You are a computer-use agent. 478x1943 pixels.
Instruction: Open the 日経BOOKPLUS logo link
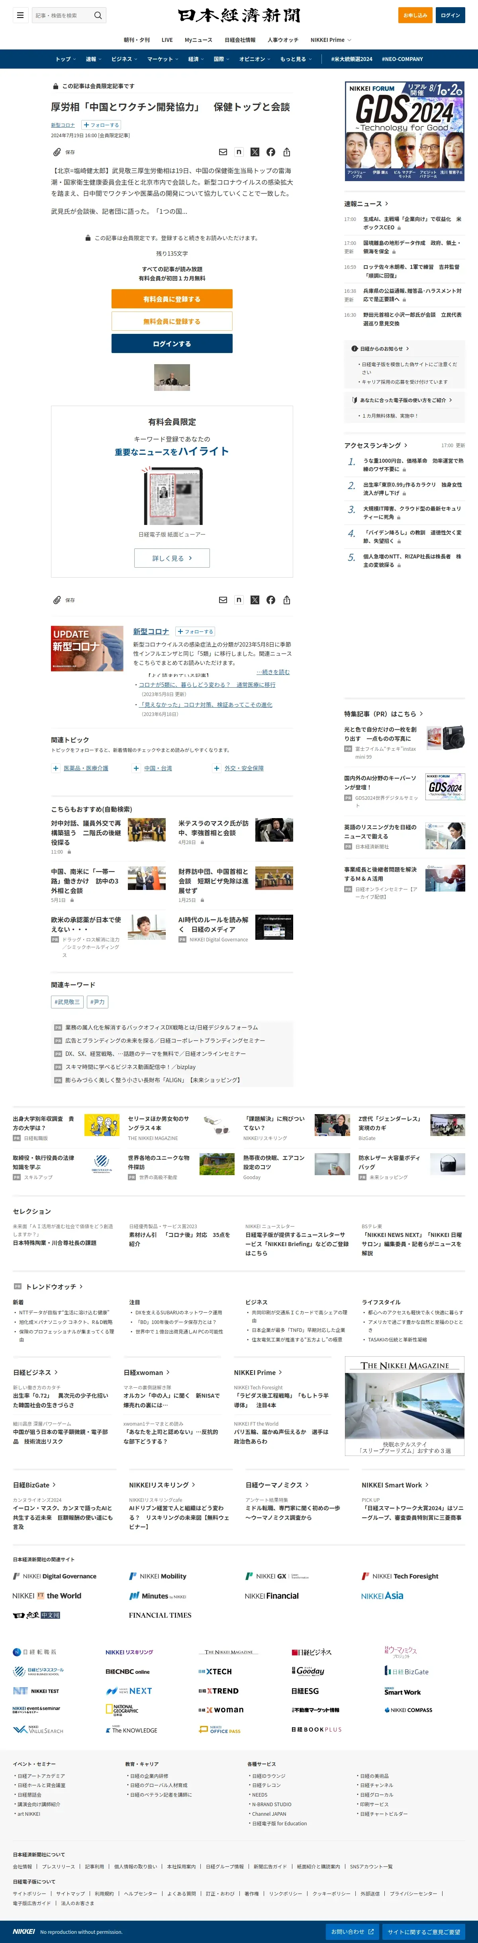(316, 1729)
